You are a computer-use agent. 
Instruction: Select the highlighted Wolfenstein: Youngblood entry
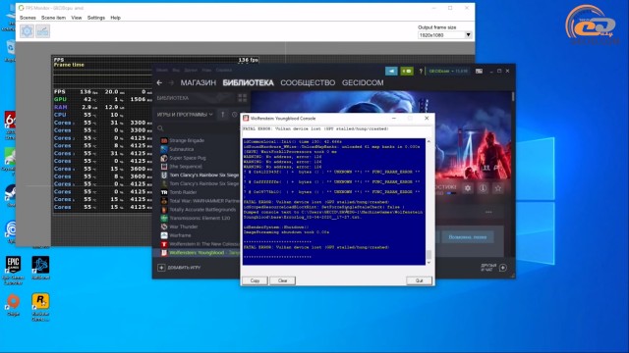(x=197, y=253)
